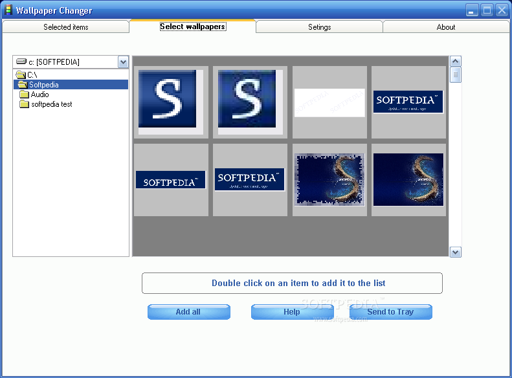Click the Wallpaper Changer title bar icon
The image size is (512, 378).
pyautogui.click(x=8, y=10)
